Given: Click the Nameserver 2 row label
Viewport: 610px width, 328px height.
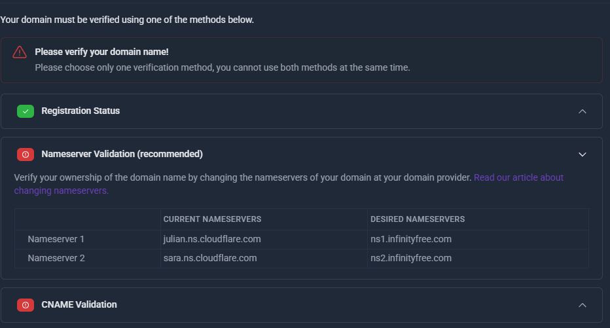Looking at the screenshot, I should (56, 258).
